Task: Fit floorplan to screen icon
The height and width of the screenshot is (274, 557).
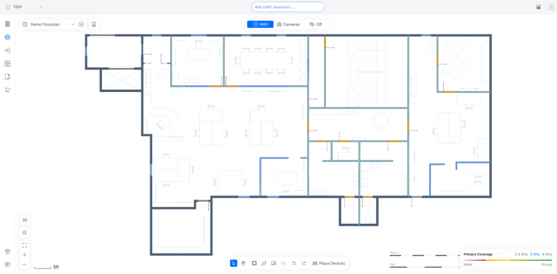Action: click(x=24, y=245)
